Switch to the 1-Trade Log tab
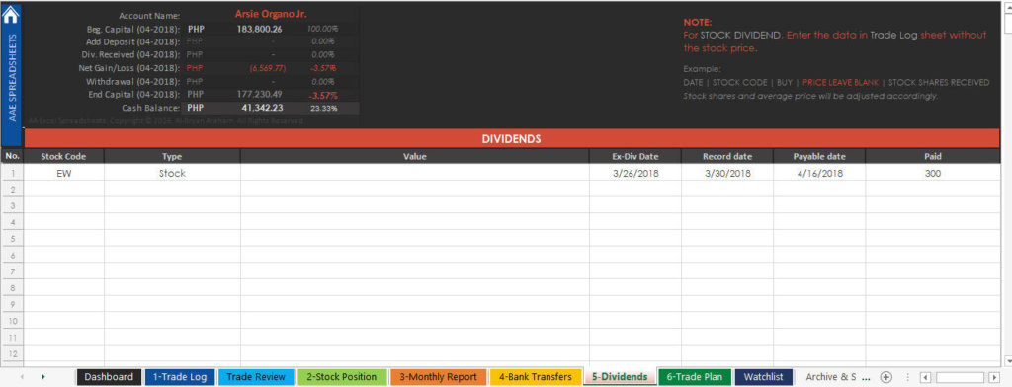The width and height of the screenshot is (1012, 387). pyautogui.click(x=180, y=377)
